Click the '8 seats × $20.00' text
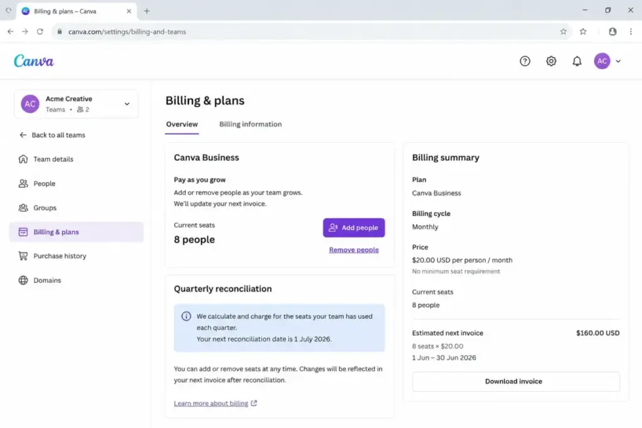642x428 pixels. 437,346
